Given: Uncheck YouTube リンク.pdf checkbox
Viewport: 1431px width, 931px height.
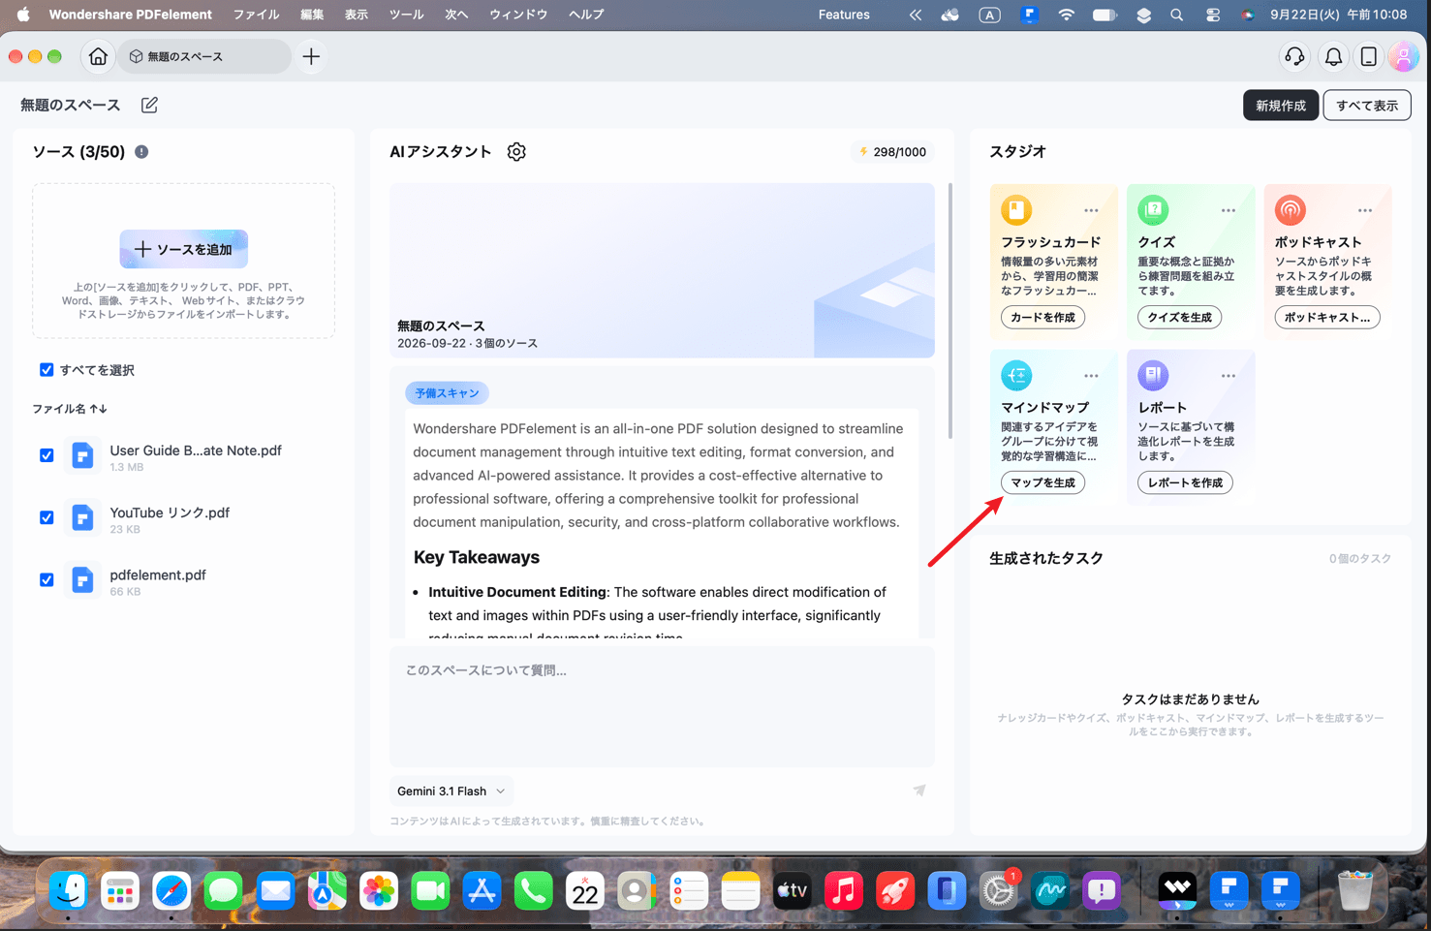Looking at the screenshot, I should coord(47,517).
